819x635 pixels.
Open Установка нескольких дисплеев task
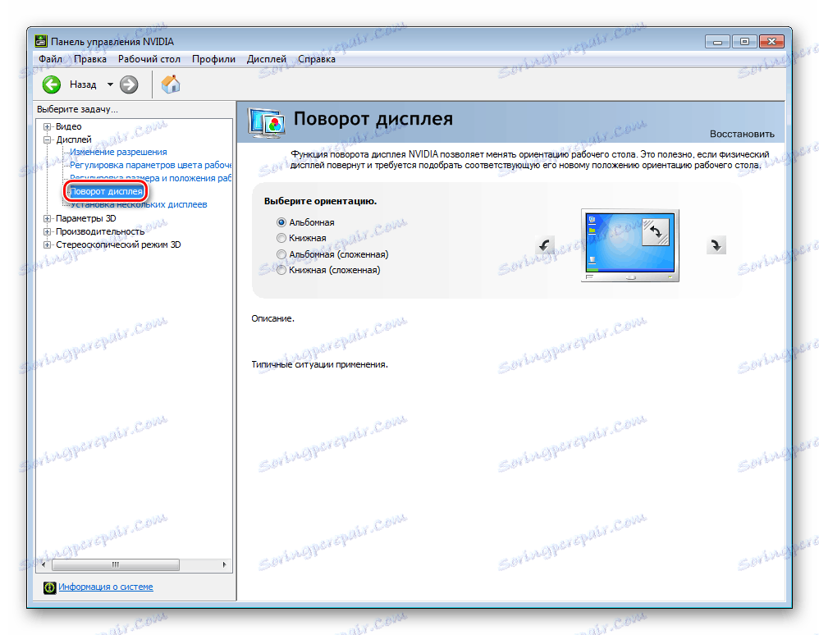coord(139,205)
